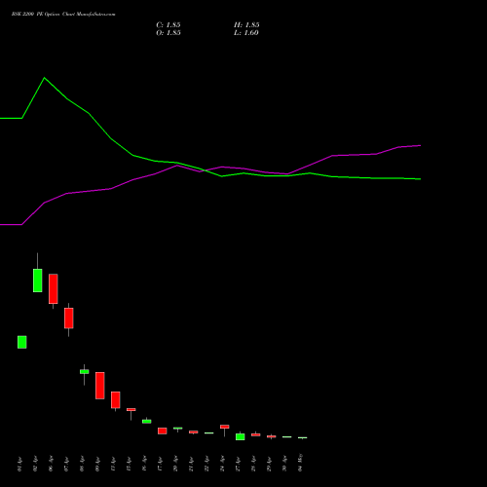Click the '22 Apr' date label
The height and width of the screenshot is (487, 487).
click(206, 464)
